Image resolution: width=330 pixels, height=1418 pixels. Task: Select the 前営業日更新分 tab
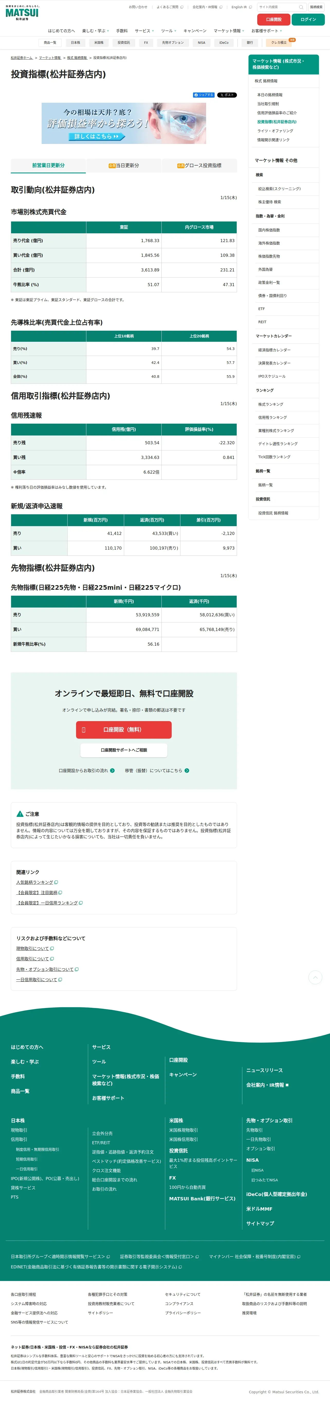coord(48,165)
